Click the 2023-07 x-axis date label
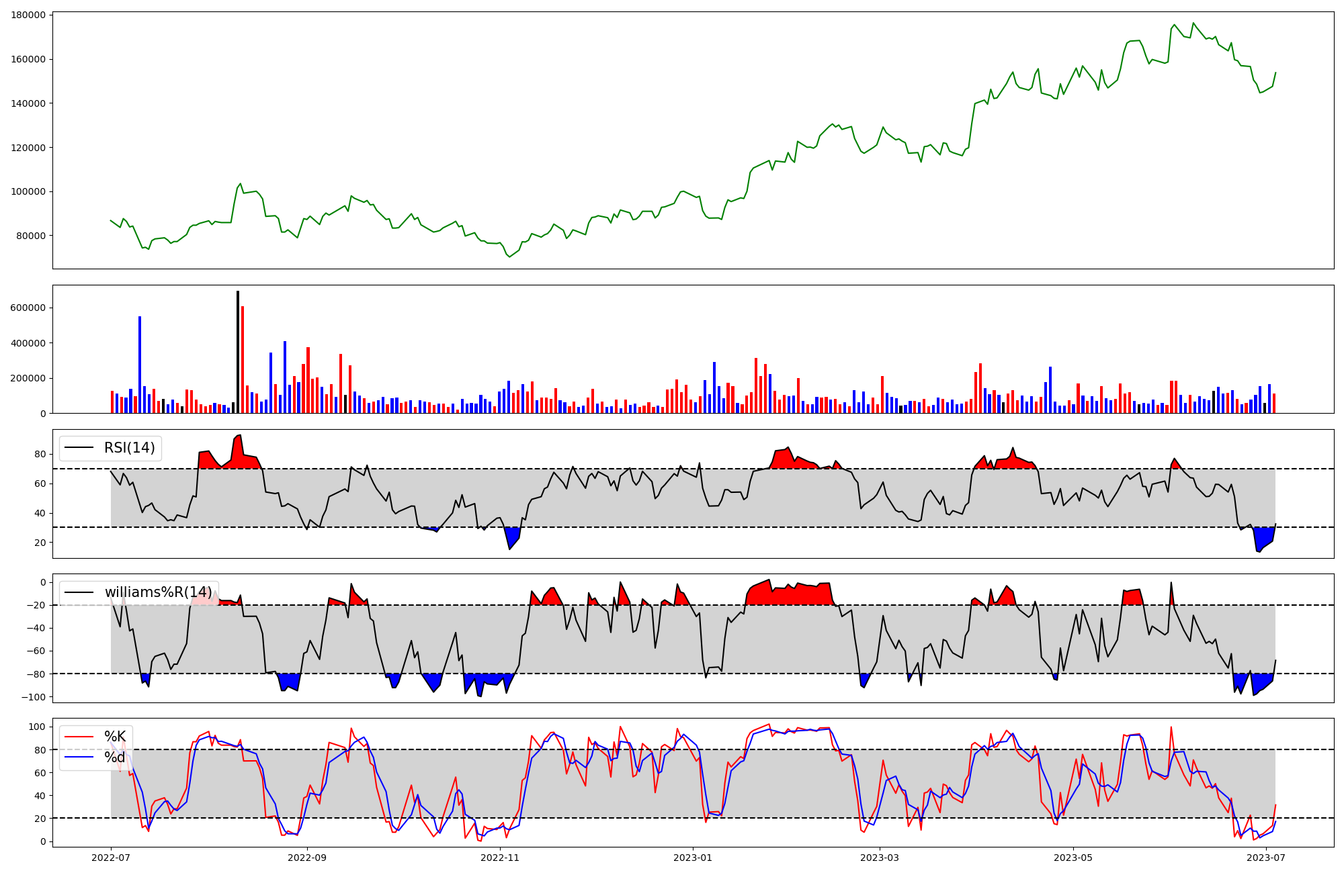The width and height of the screenshot is (1344, 873). point(1266,858)
